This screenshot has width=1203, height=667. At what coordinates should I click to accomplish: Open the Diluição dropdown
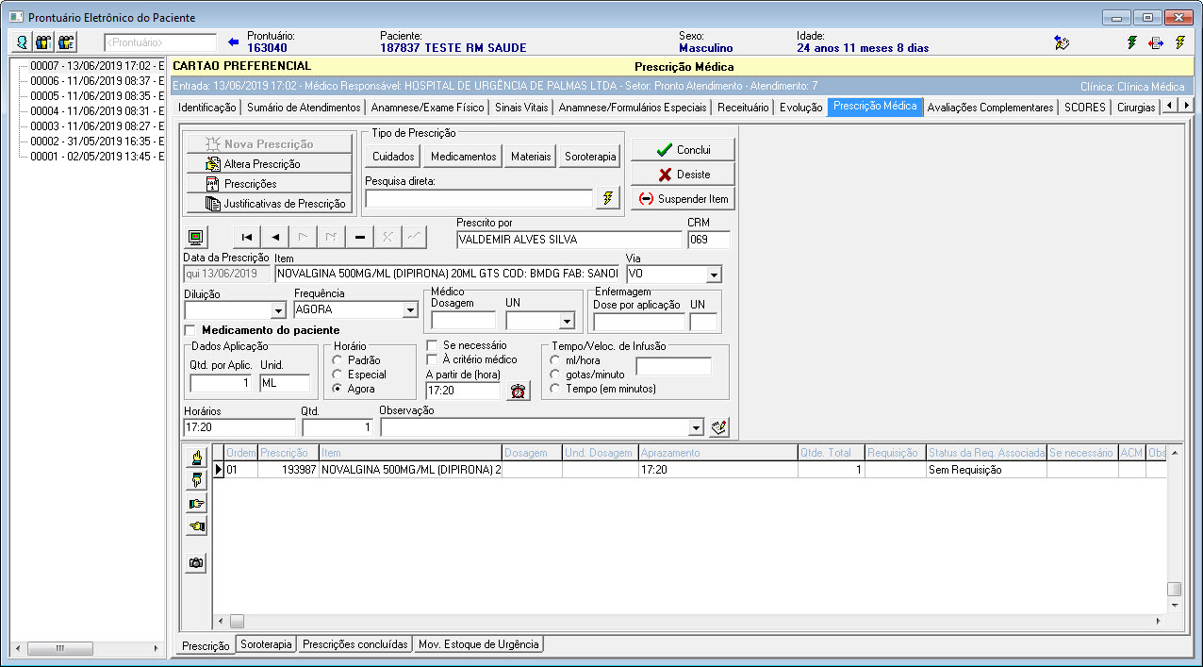[278, 310]
